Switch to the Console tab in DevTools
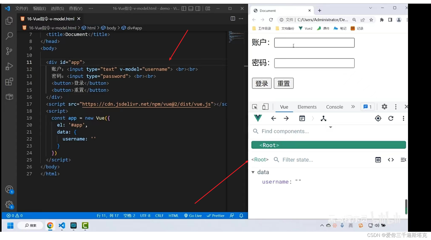The height and width of the screenshot is (240, 431). point(334,106)
